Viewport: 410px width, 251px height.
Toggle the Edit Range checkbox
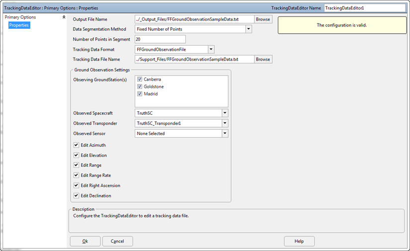tap(76, 165)
